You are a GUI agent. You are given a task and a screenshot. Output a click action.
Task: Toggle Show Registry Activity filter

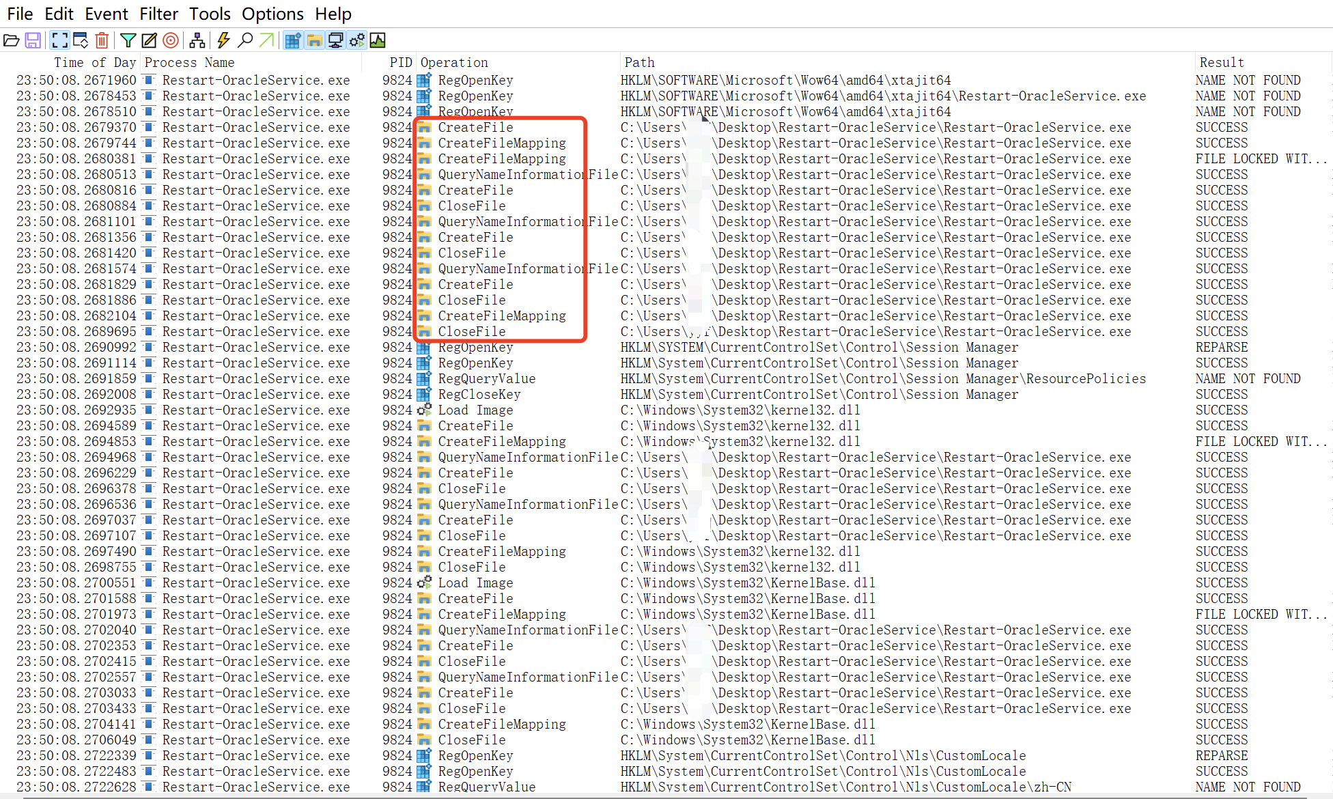coord(293,41)
